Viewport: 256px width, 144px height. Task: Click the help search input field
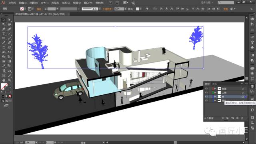click(226, 3)
